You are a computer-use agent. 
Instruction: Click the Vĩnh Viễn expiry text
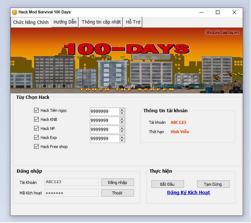(180, 132)
